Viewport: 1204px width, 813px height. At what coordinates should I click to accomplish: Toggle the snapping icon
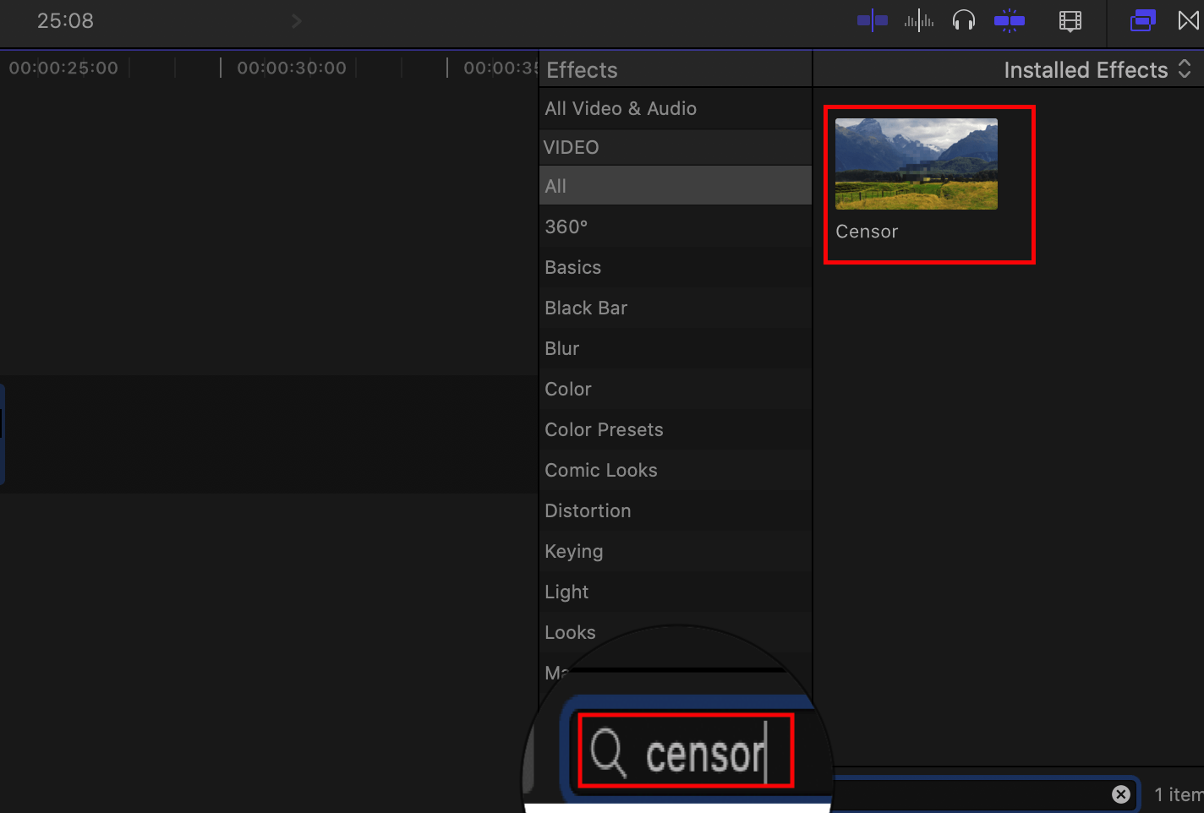click(1010, 20)
